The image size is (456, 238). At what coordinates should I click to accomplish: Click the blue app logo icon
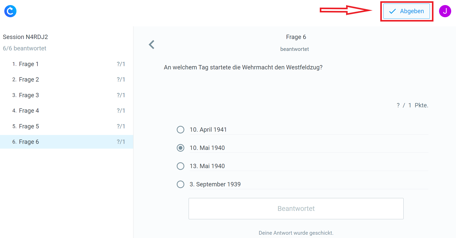point(10,11)
